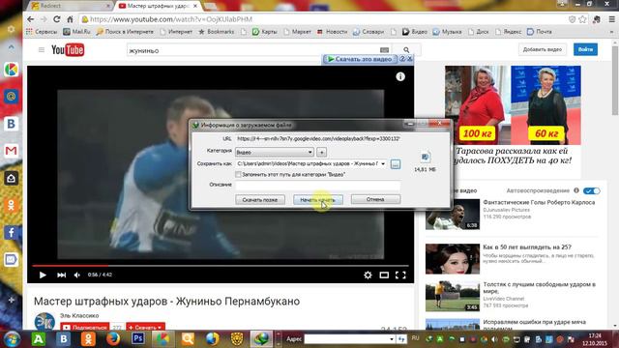Screen dimensions: 619x348
Task: Open Толстяк с лучшим свободным ударом video
Action: click(x=539, y=287)
